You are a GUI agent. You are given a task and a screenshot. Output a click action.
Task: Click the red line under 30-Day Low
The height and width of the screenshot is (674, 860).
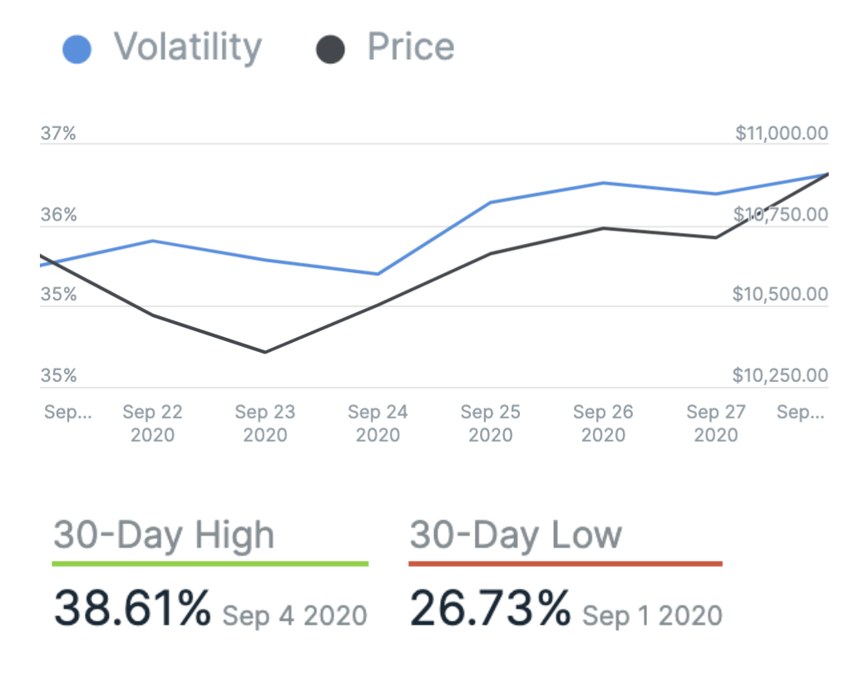[566, 564]
